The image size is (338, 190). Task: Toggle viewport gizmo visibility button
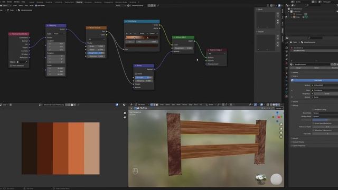pyautogui.click(x=256, y=104)
